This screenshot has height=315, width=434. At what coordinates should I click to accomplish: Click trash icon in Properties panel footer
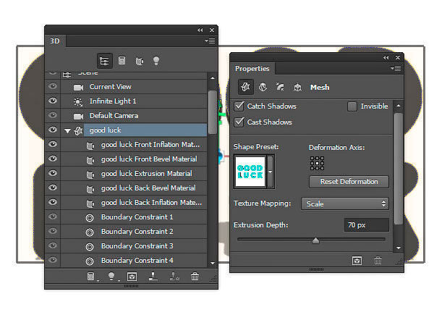pos(378,261)
